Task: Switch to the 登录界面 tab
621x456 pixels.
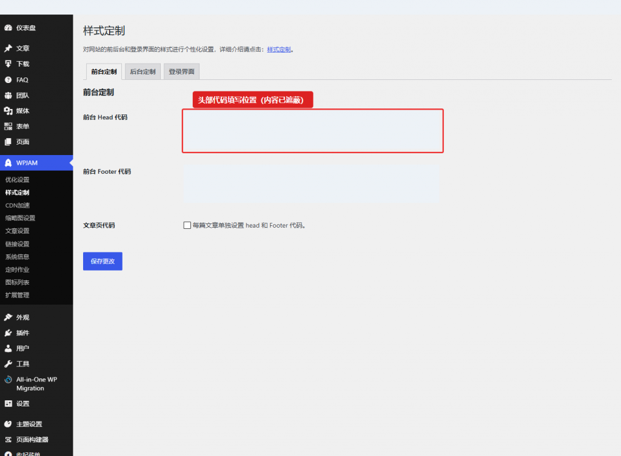Action: coord(181,71)
